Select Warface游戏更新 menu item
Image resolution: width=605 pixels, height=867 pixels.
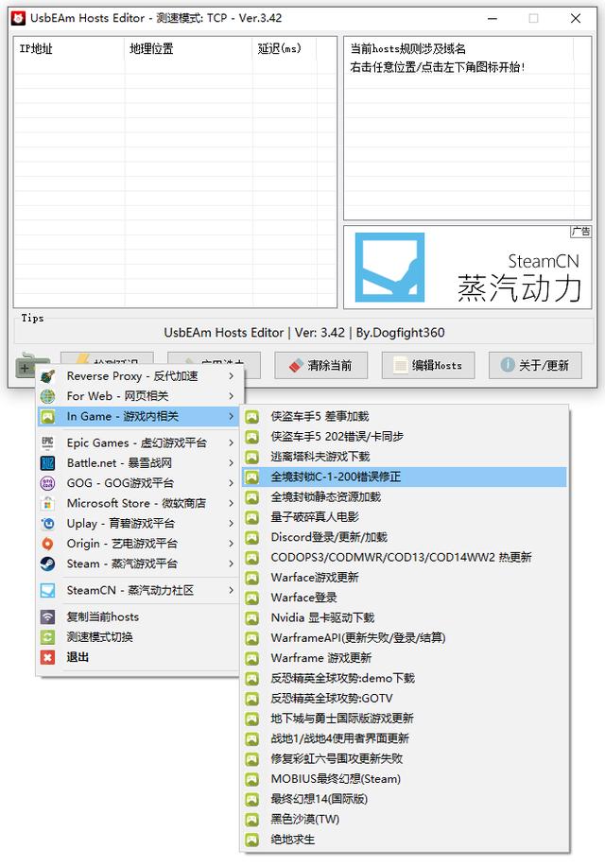[405, 578]
